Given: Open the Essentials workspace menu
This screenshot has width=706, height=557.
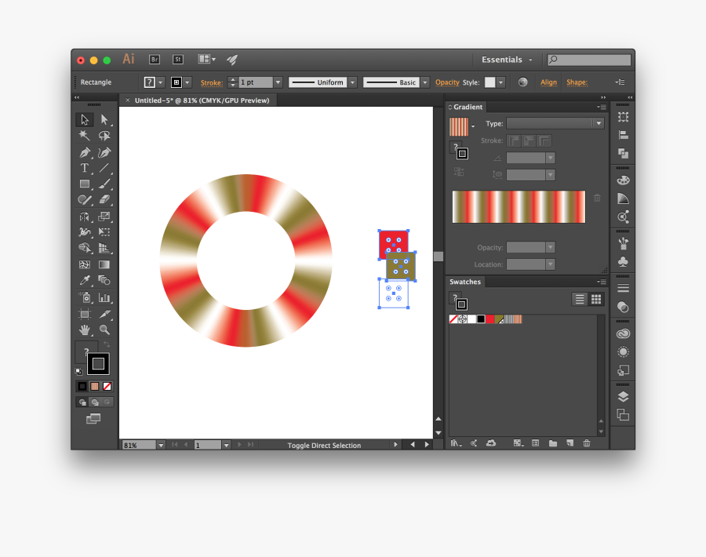Looking at the screenshot, I should coord(506,60).
